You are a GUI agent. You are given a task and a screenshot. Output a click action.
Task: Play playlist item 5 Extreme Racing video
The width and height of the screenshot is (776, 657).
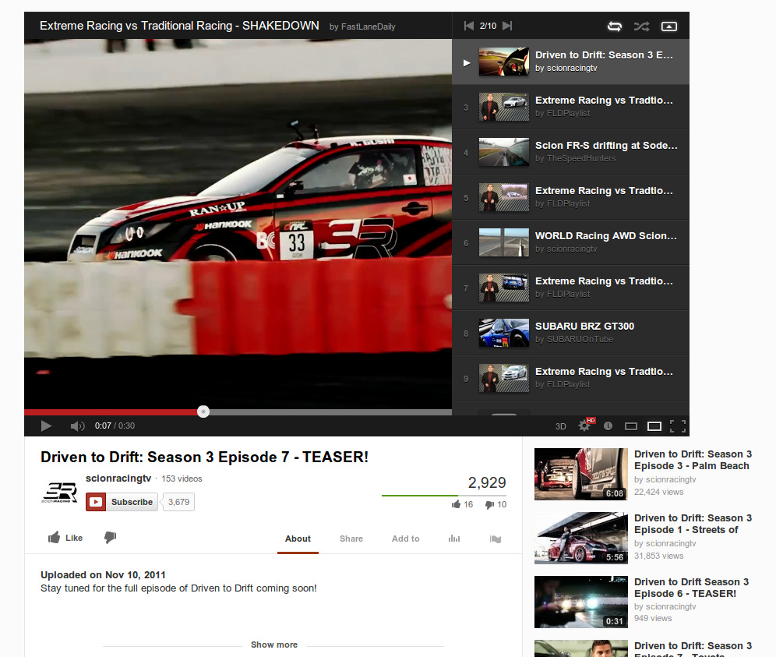pyautogui.click(x=570, y=197)
